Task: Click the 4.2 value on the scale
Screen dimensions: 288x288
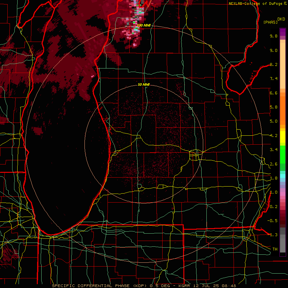Action: tap(274, 136)
